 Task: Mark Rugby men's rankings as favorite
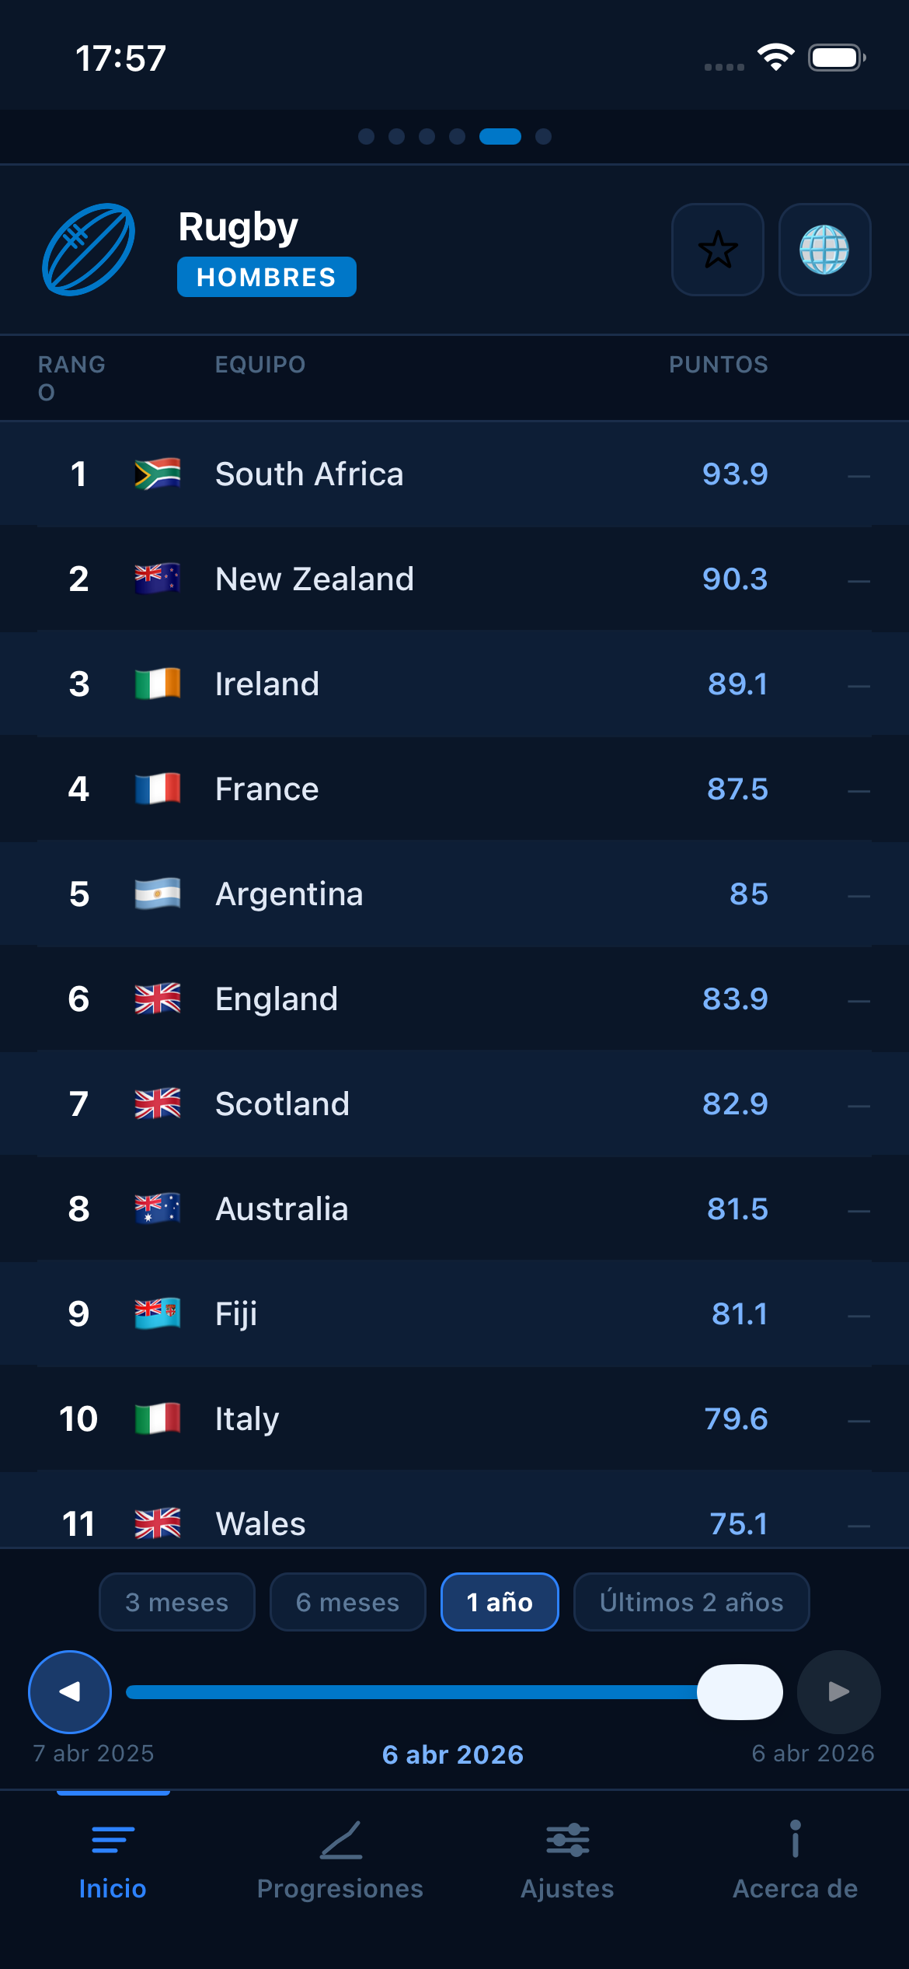pos(716,250)
